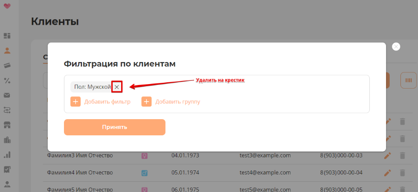Screen dimensions: 418x192
Task: Click the barcode scan button
Action: pos(408,80)
